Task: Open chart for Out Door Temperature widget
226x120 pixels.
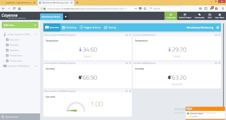Action: click(x=216, y=35)
